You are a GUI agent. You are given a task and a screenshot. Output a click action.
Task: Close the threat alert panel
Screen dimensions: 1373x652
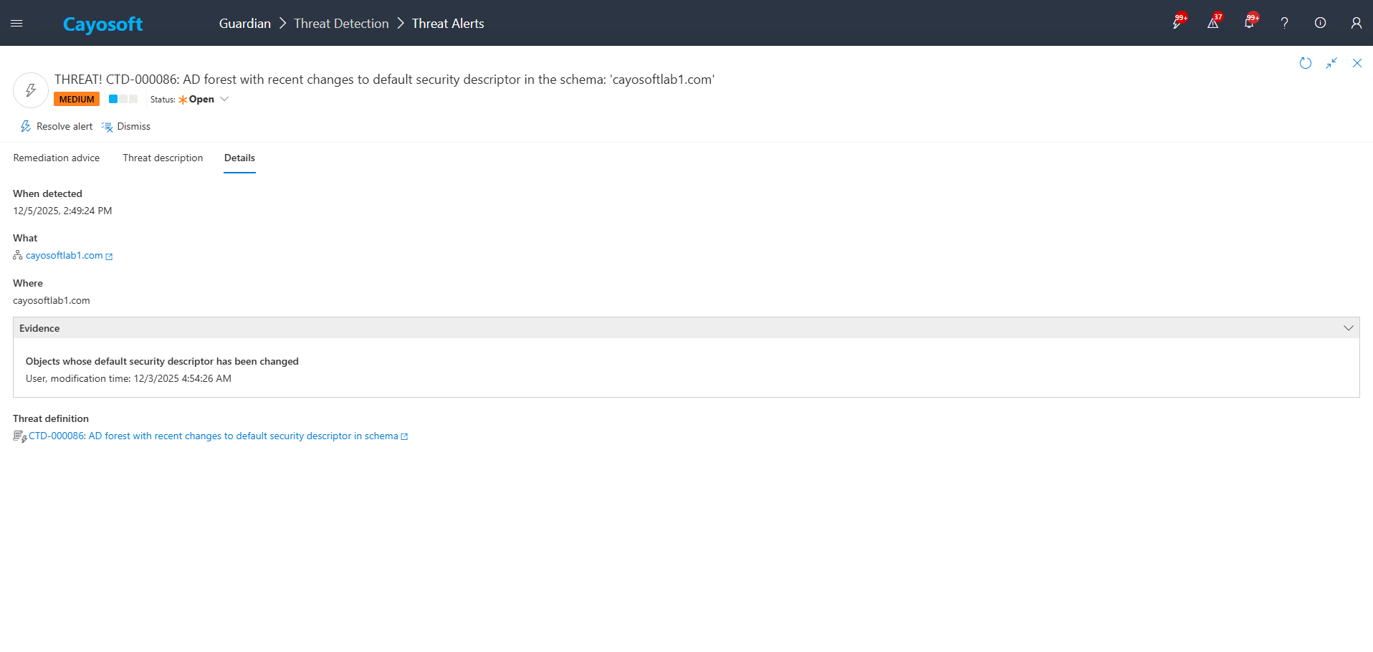[1357, 63]
